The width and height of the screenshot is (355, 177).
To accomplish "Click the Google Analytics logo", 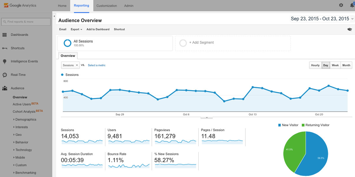I will 20,6.
